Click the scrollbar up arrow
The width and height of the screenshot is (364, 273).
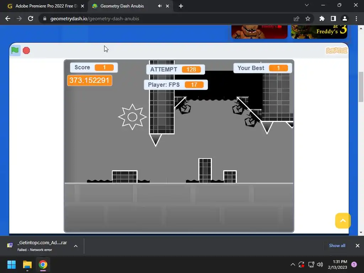coord(361,28)
